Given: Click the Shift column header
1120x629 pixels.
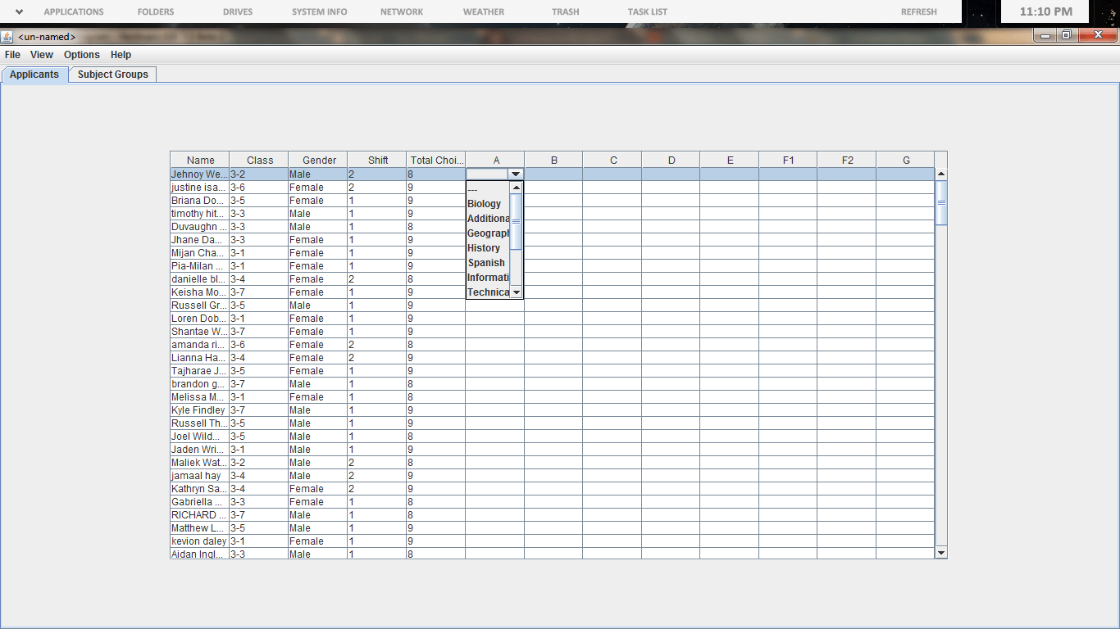Looking at the screenshot, I should (377, 160).
